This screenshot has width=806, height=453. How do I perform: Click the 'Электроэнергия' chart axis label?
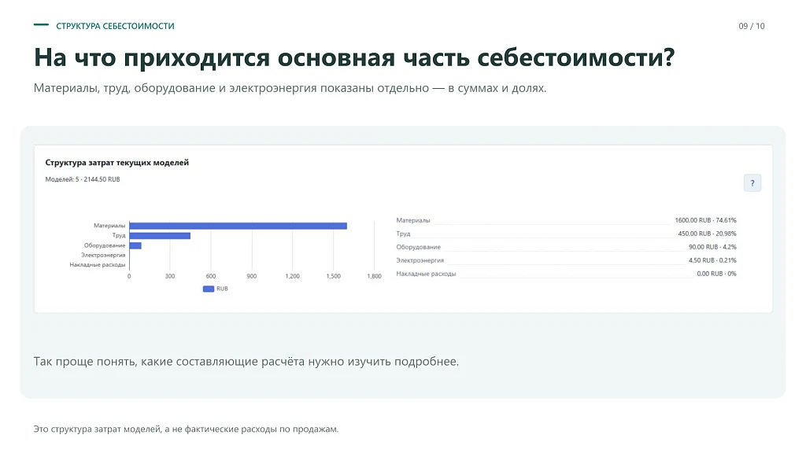coord(103,255)
